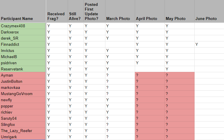Screen dimensions: 224x140
Task: Select the Finnaddict name cell
Action: (x=23, y=44)
